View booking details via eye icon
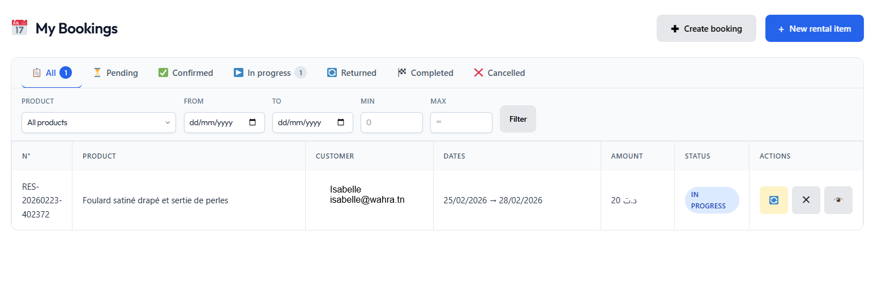The width and height of the screenshot is (878, 282). tap(838, 200)
